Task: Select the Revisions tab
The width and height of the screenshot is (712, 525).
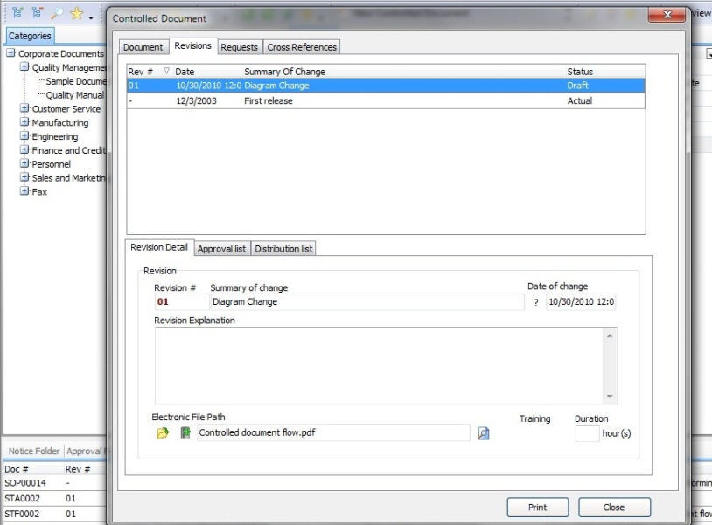Action: (x=193, y=45)
